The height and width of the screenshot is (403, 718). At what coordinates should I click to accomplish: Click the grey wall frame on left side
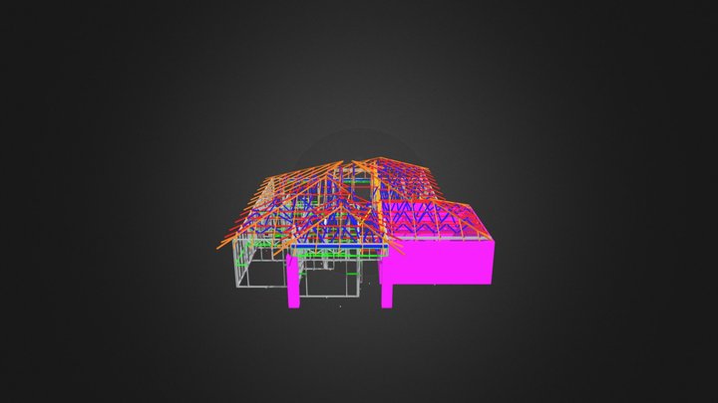coord(260,264)
